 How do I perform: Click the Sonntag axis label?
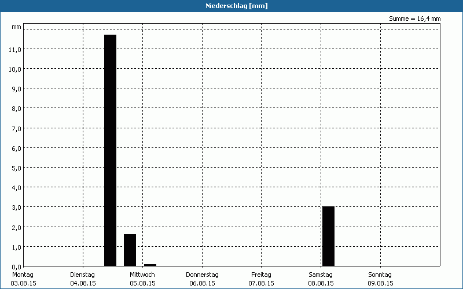pos(380,275)
